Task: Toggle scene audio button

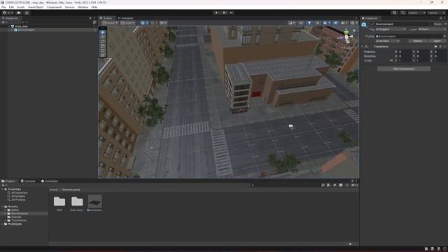Action: click(317, 23)
